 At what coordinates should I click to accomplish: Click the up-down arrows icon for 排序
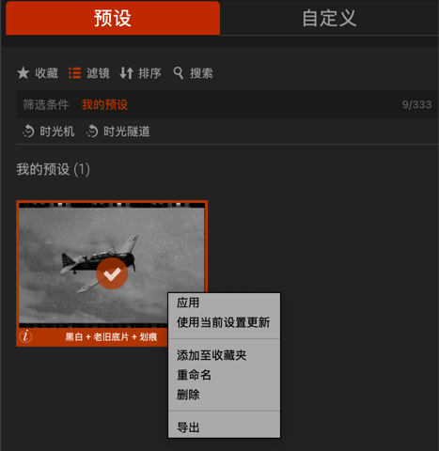coord(127,73)
